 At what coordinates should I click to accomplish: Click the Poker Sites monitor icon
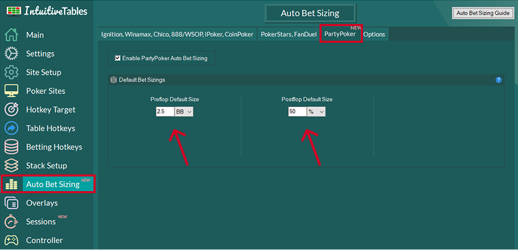[x=11, y=91]
